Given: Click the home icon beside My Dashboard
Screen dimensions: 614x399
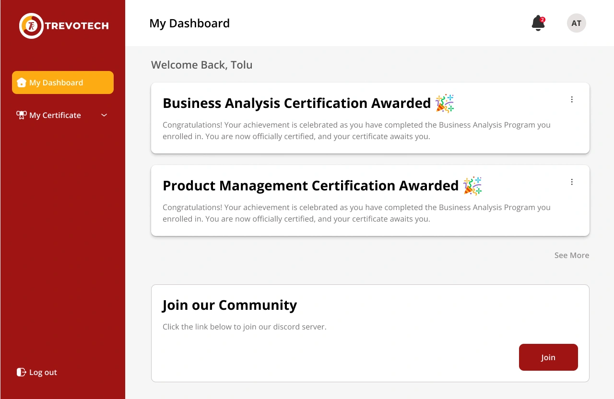Looking at the screenshot, I should click(x=21, y=82).
